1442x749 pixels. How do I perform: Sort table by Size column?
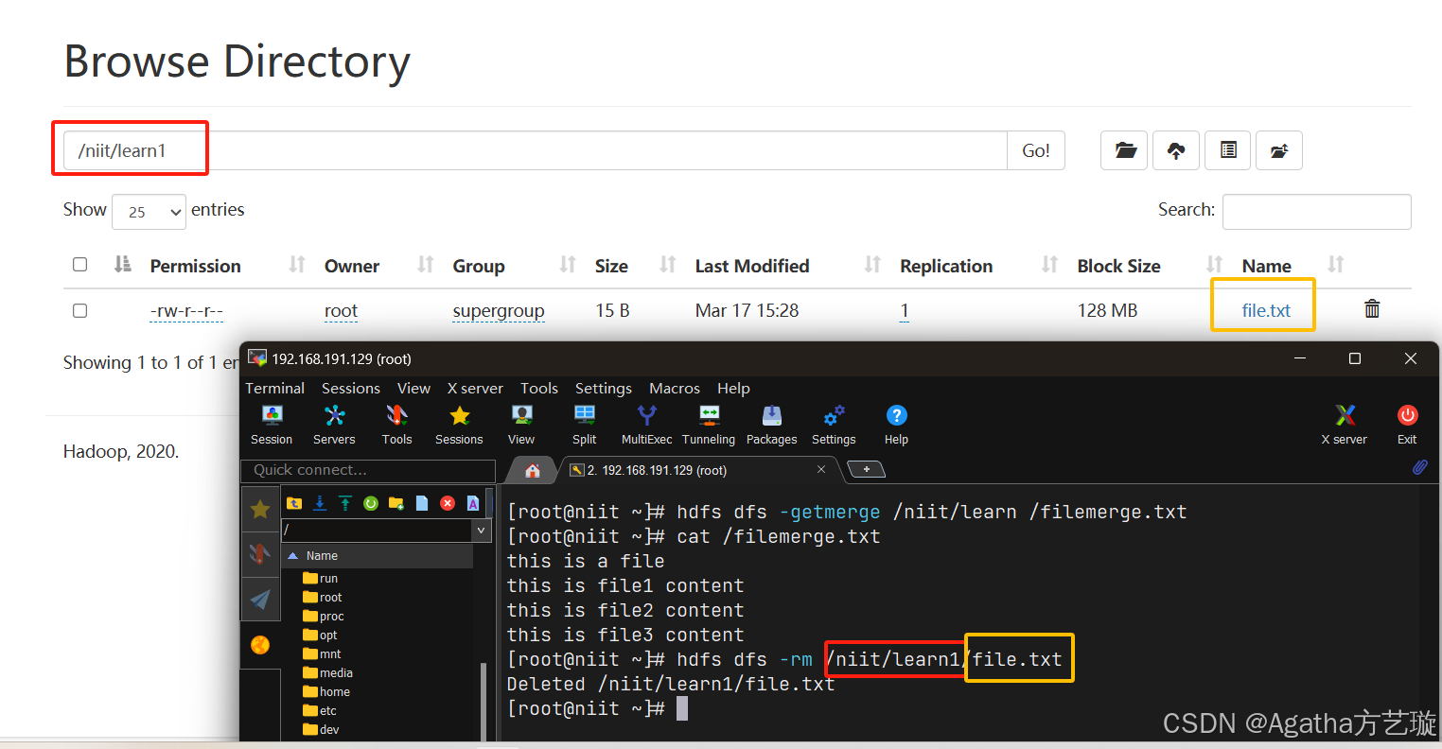coord(611,266)
